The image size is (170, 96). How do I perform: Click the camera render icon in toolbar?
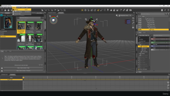pyautogui.click(x=130, y=10)
